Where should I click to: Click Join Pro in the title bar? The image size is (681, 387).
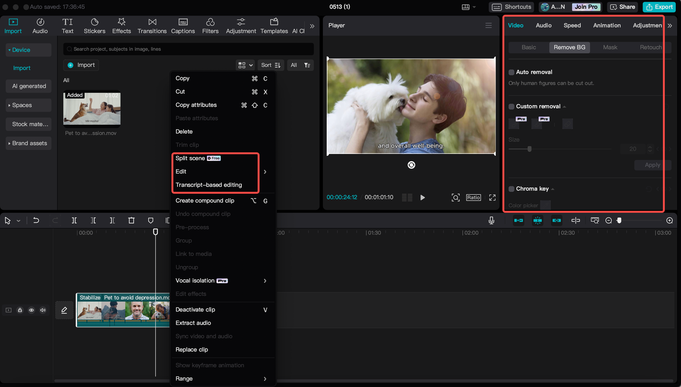point(586,7)
